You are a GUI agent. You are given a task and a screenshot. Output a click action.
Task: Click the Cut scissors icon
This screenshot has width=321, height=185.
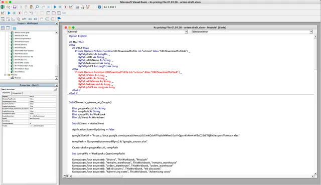tap(21, 7)
